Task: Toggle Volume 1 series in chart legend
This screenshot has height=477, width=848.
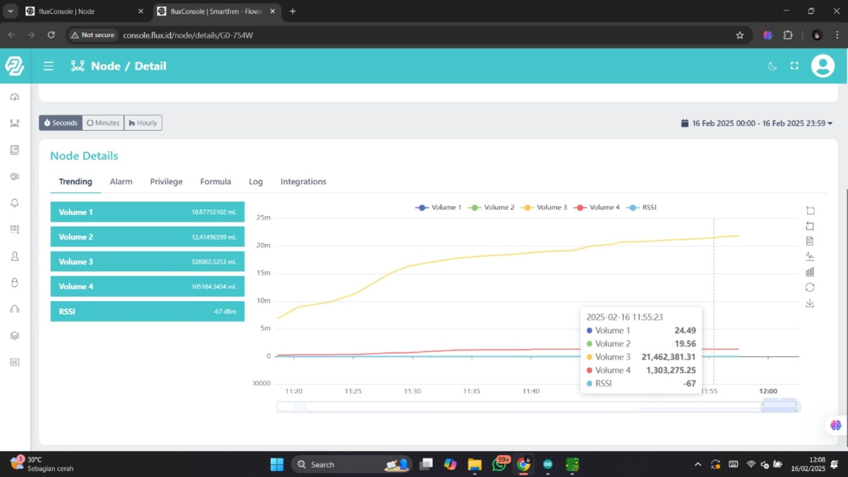Action: click(438, 207)
